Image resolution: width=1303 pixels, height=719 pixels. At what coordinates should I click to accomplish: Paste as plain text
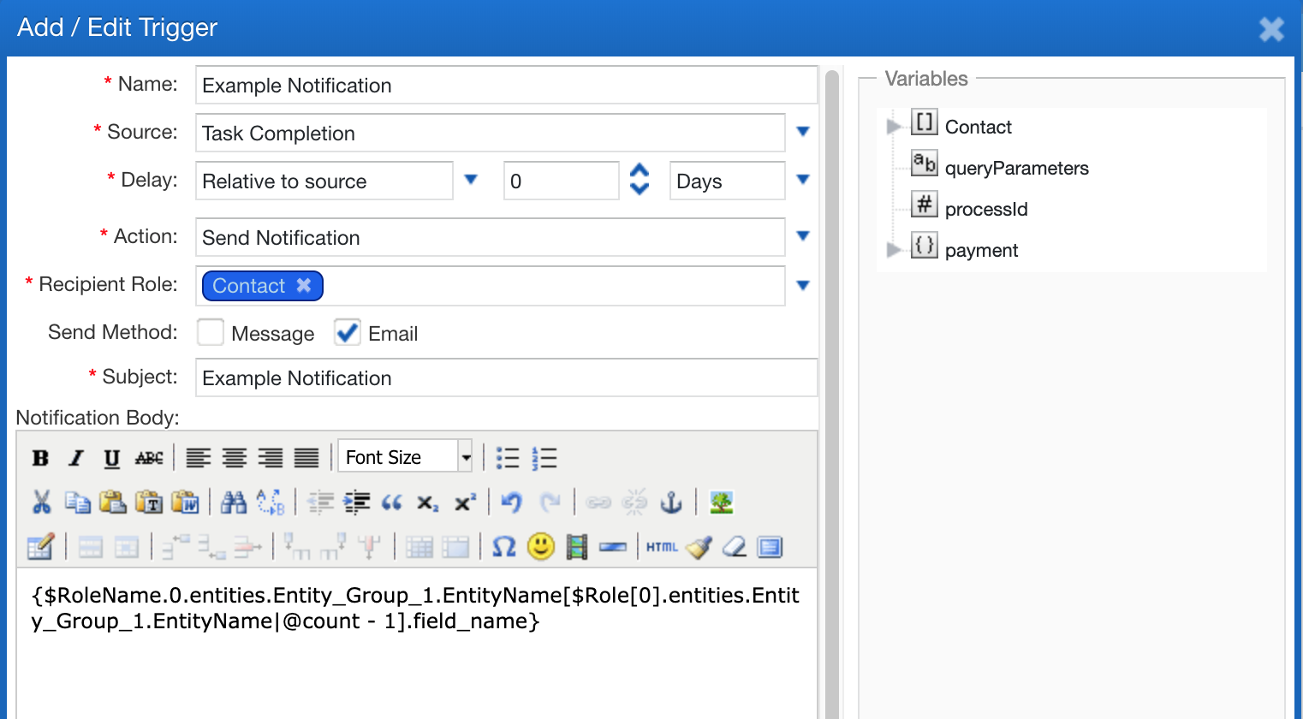149,502
